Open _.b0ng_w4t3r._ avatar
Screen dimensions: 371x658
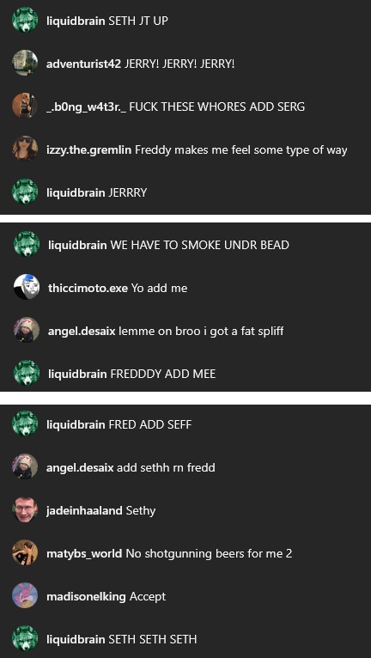pyautogui.click(x=25, y=106)
